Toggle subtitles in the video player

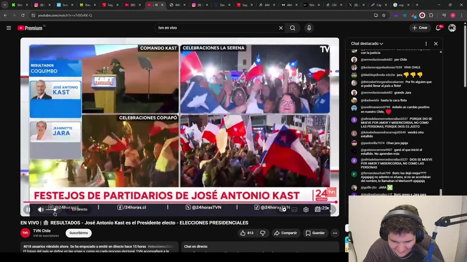click(294, 210)
